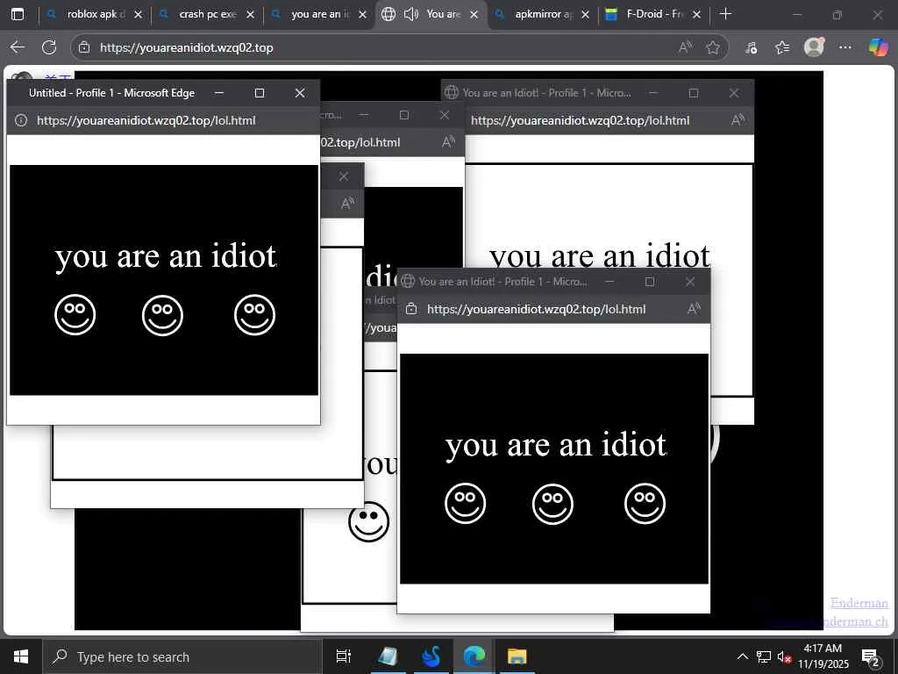Viewport: 898px width, 674px height.
Task: Click the Copilot icon in Edge toolbar
Action: click(878, 47)
